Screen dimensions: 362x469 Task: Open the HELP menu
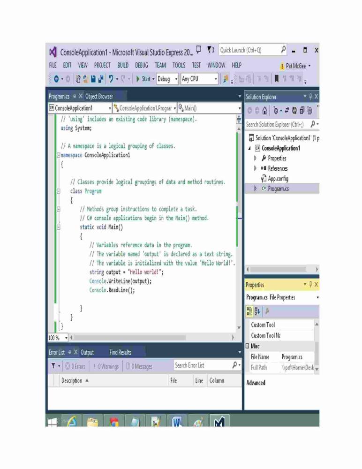(236, 65)
